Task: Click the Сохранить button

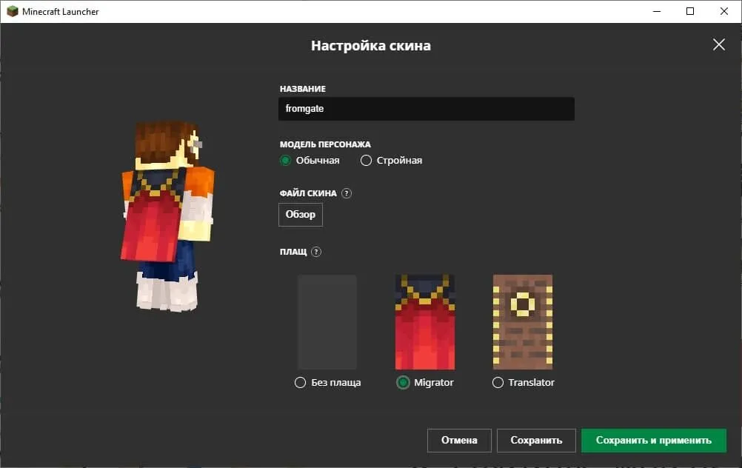Action: tap(536, 441)
